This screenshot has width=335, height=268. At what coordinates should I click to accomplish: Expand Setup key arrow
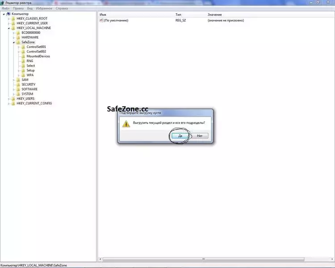pos(19,71)
